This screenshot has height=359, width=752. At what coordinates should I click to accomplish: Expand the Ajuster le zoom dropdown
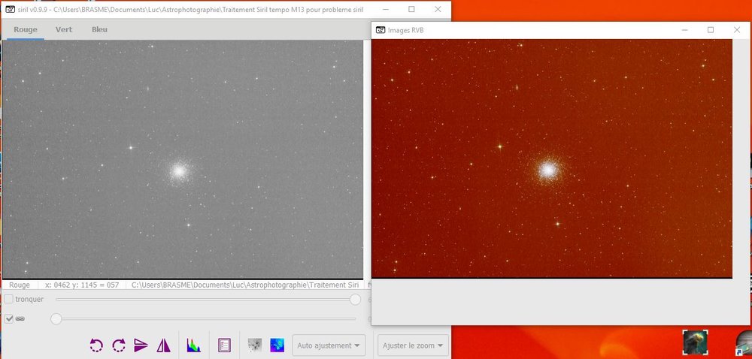point(413,345)
